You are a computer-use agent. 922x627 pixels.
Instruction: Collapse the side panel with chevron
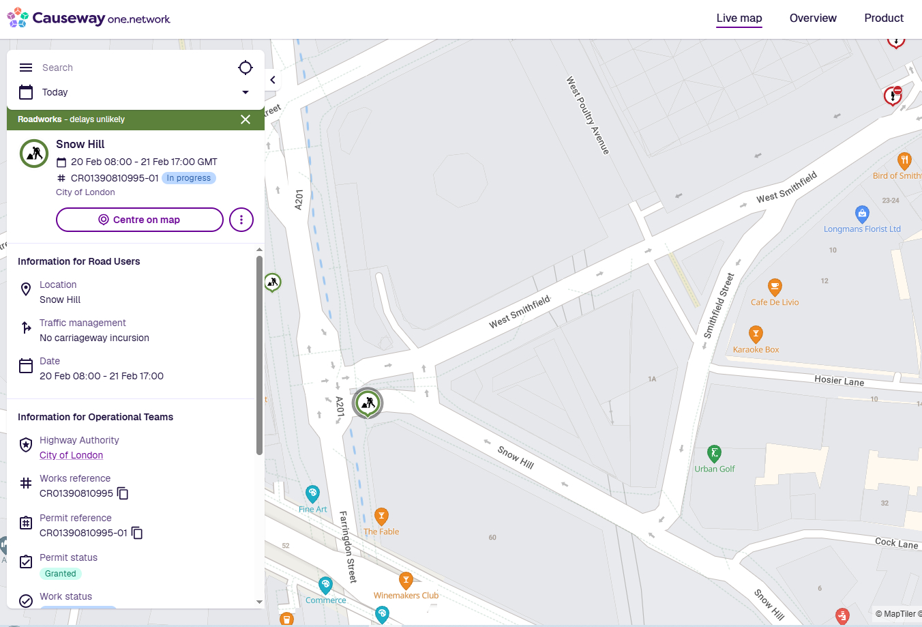click(x=273, y=80)
